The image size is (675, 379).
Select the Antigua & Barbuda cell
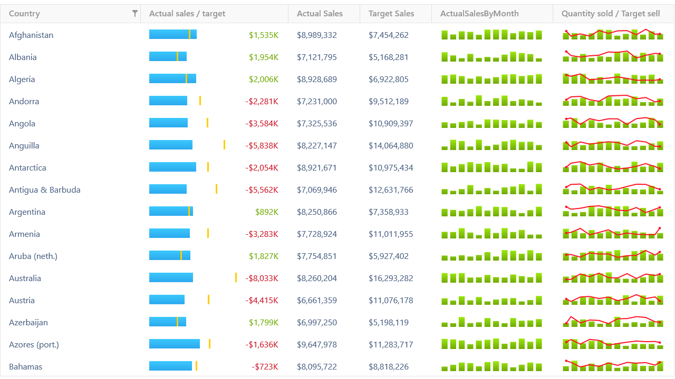click(x=45, y=189)
